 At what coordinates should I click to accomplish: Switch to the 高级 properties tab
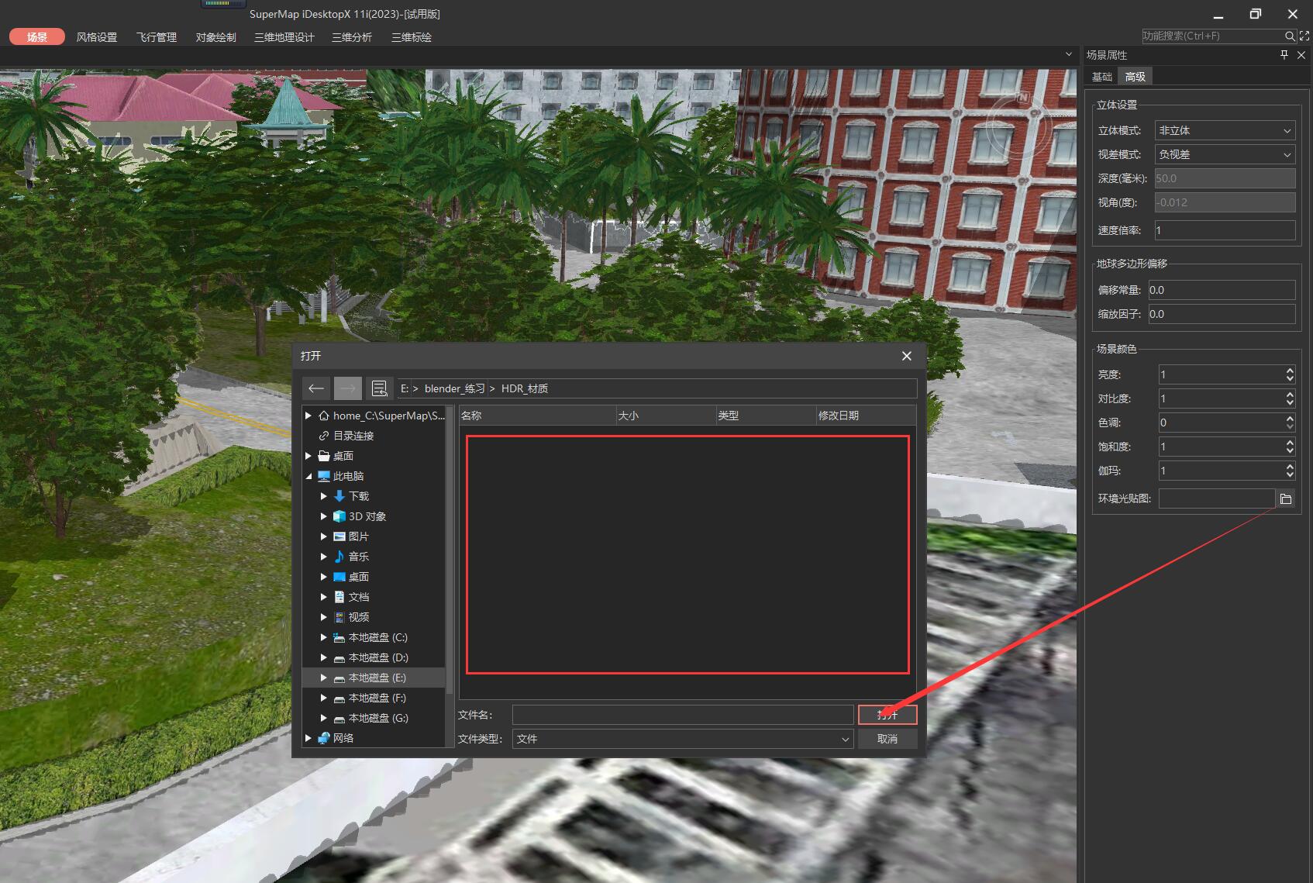[x=1136, y=77]
